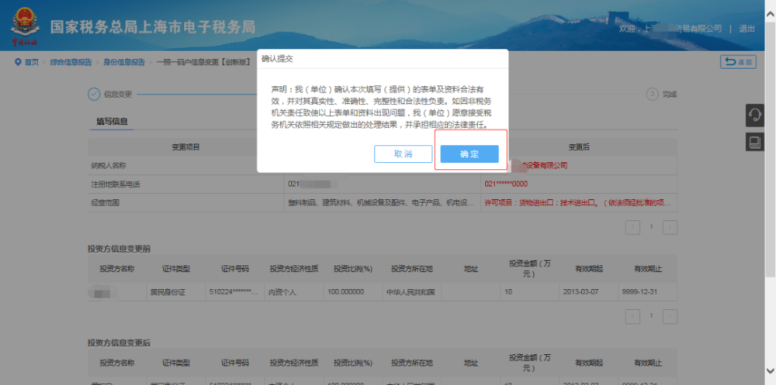Open 综合信息报告 breadcrumb link
The image size is (776, 385).
pos(69,62)
